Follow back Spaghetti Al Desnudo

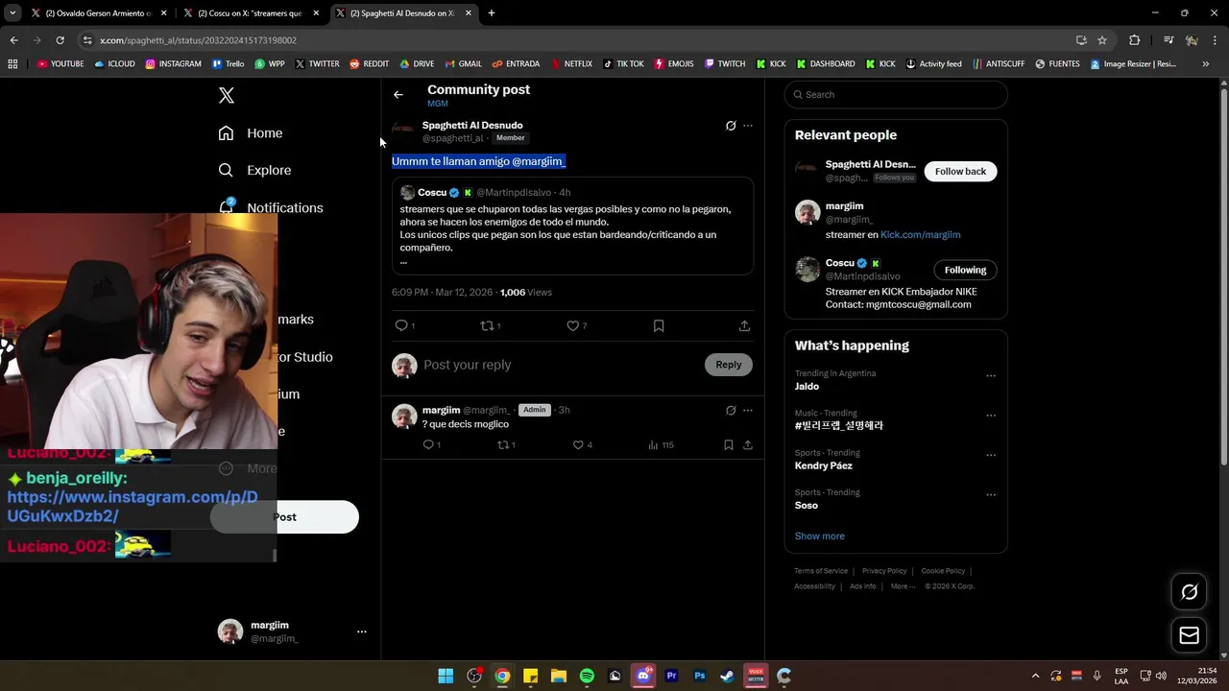960,171
